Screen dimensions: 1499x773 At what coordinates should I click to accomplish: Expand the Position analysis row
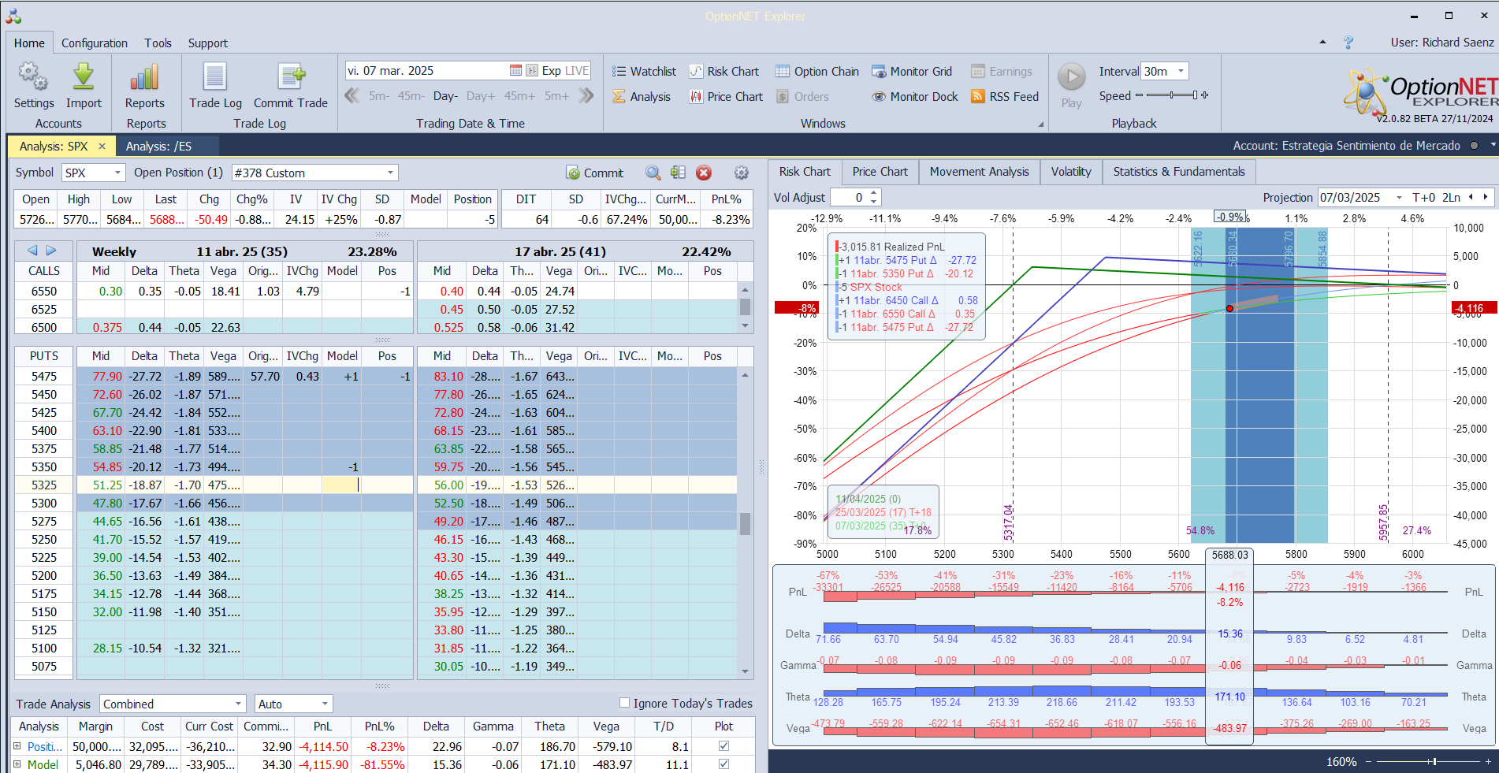[17, 746]
